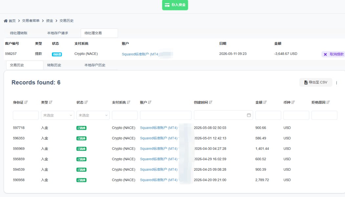Open the 转账历史 tab
This screenshot has height=197, width=345.
54,65
